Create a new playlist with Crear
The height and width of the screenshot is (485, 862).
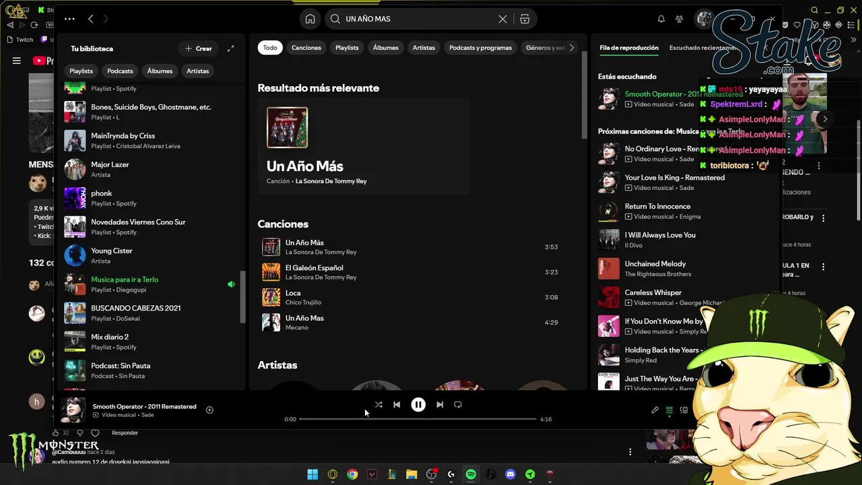198,48
